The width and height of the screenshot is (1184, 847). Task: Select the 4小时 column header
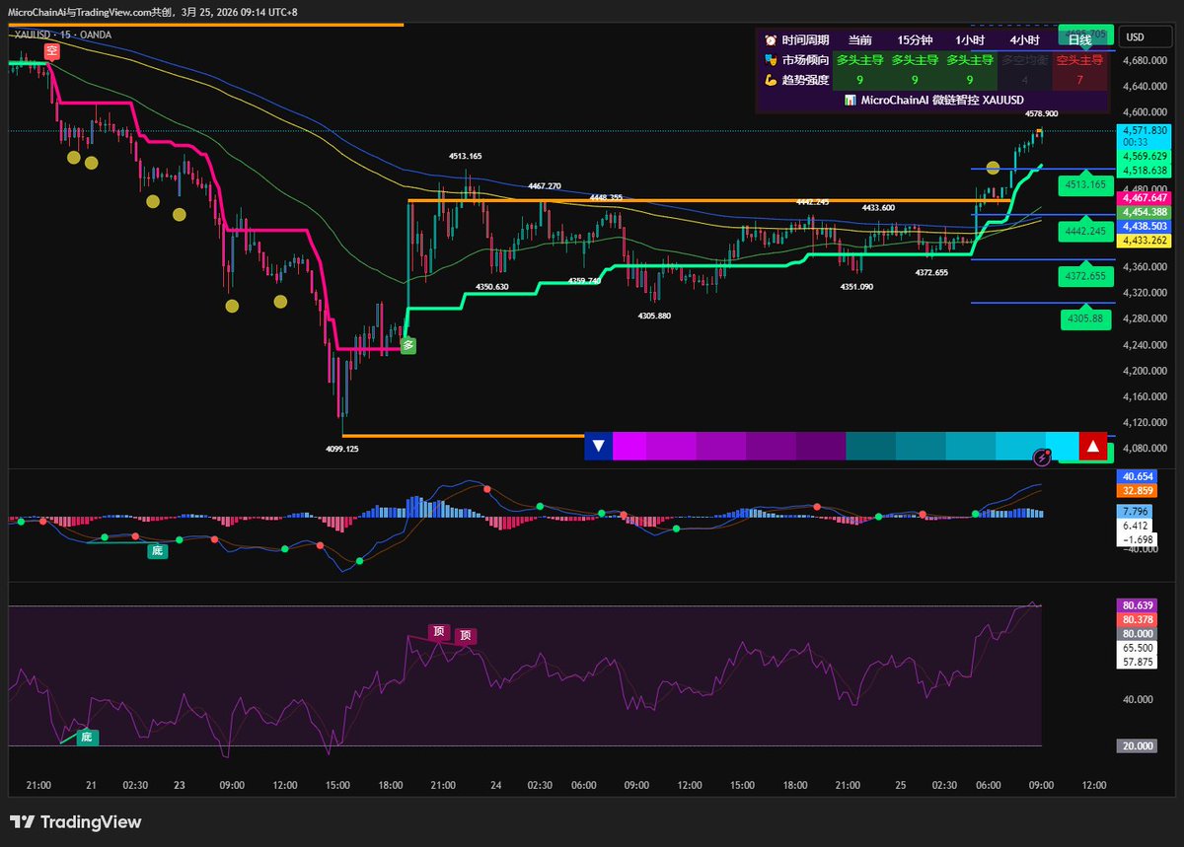[x=1025, y=40]
